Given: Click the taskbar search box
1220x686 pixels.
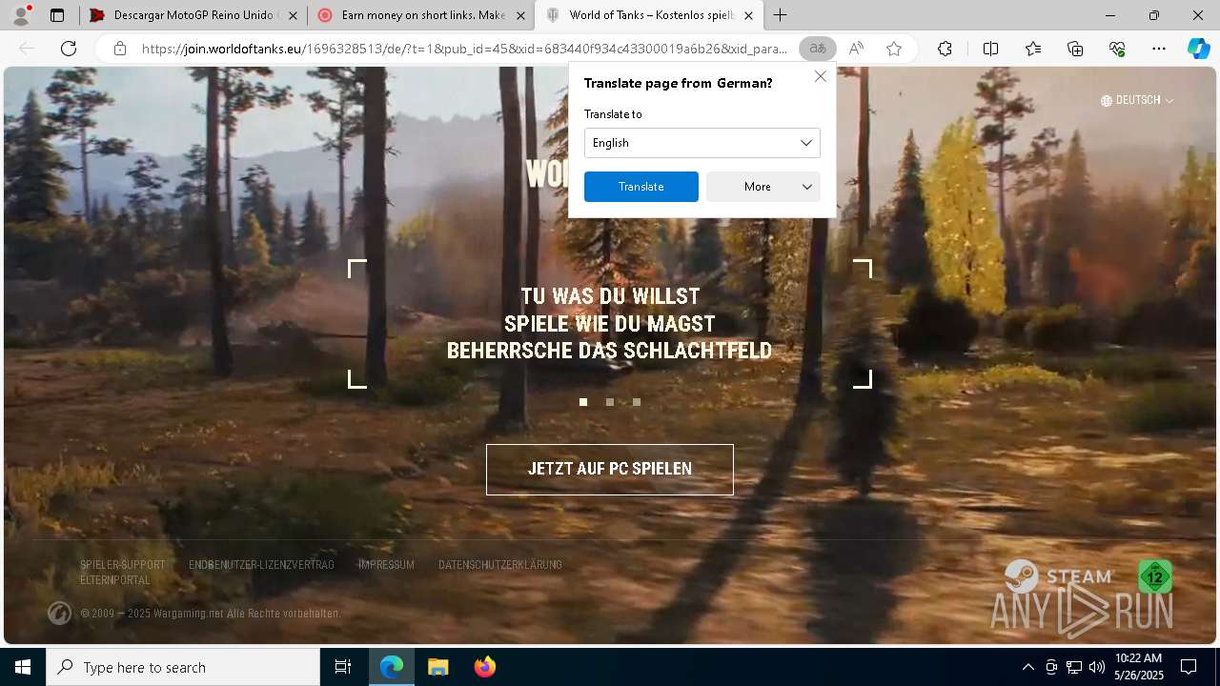Looking at the screenshot, I should [183, 667].
